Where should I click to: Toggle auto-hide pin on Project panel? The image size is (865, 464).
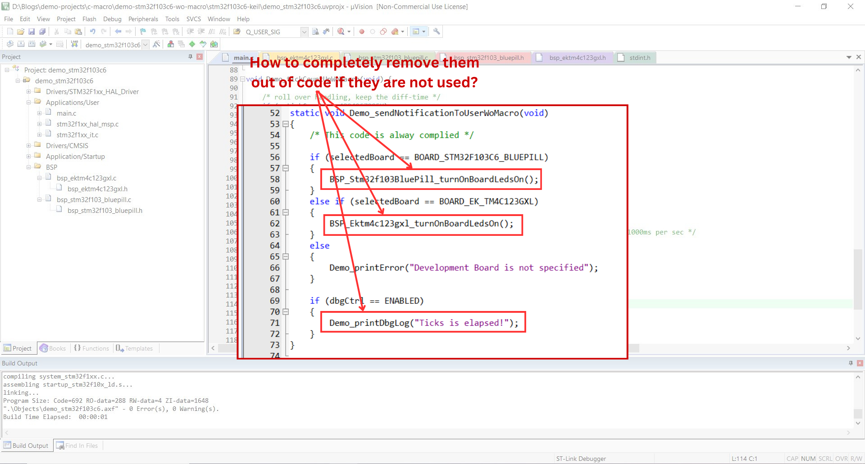(x=190, y=57)
